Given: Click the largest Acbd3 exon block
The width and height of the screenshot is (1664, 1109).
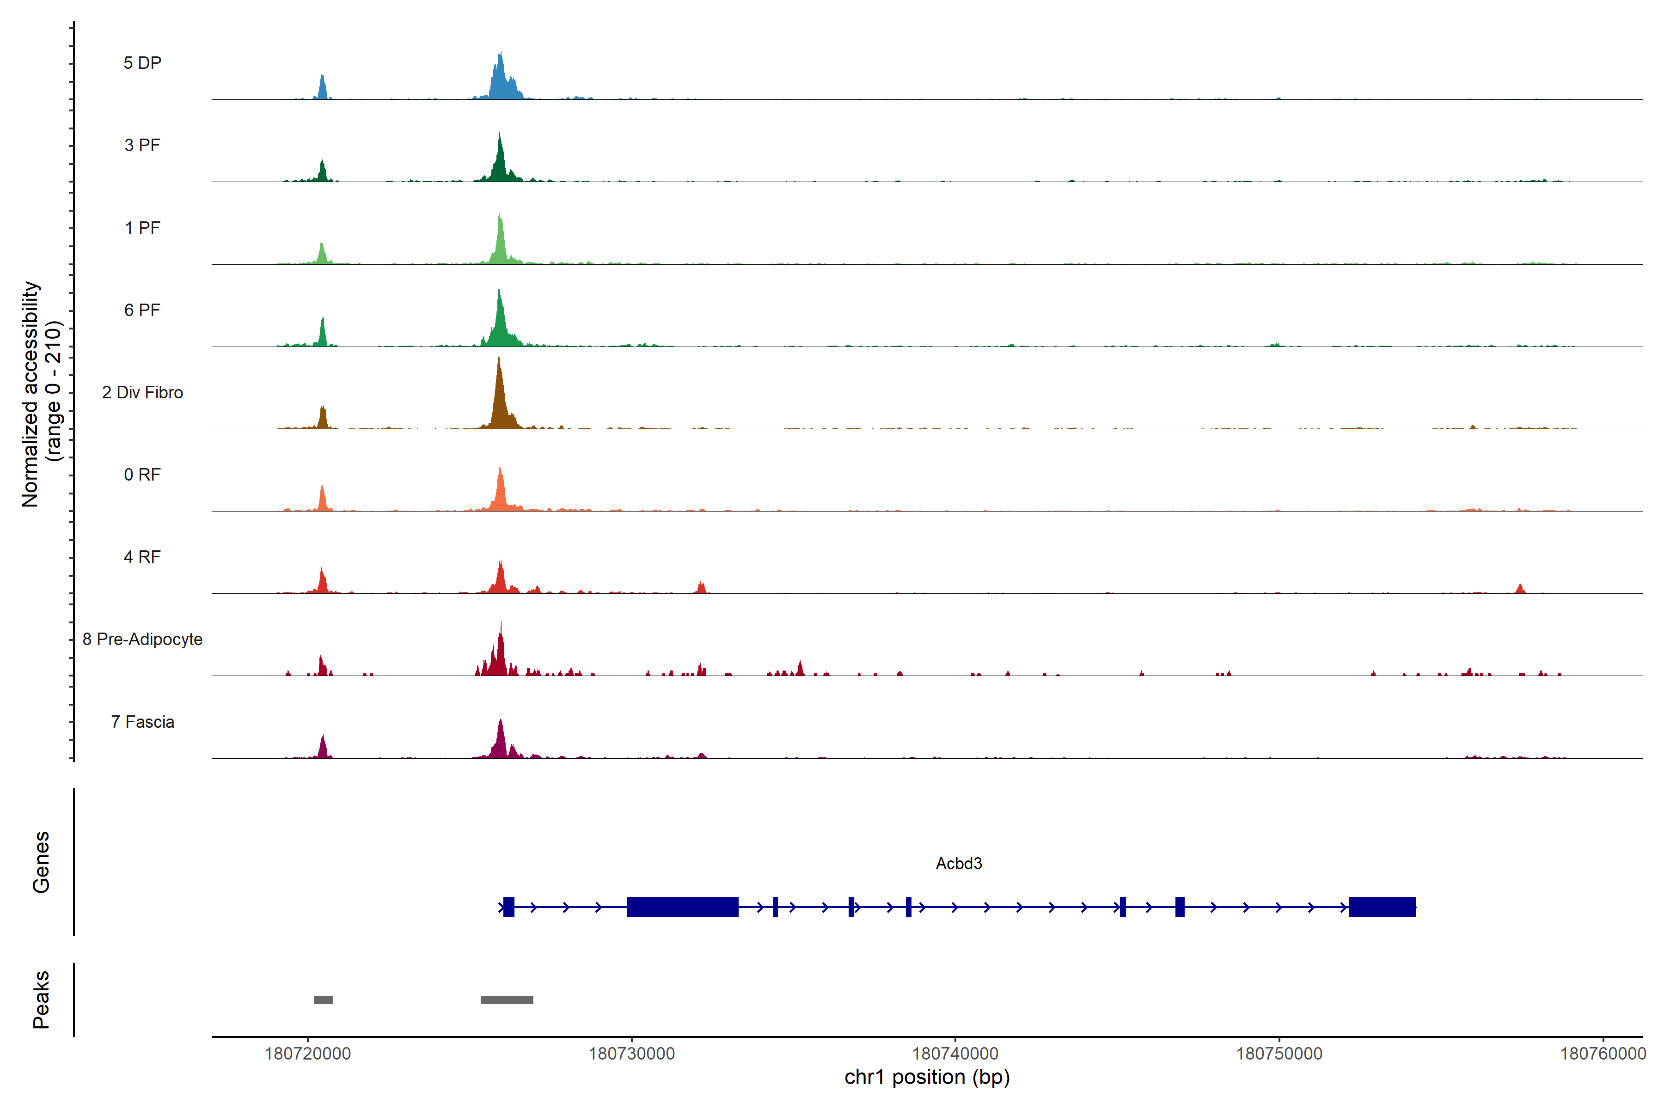Looking at the screenshot, I should 683,907.
